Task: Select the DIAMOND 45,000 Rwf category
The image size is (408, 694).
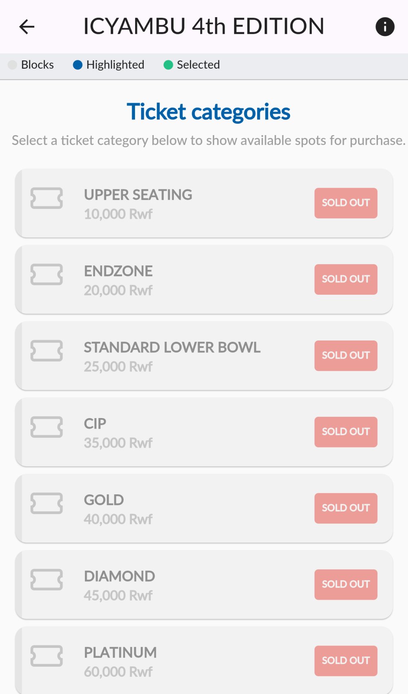Action: coord(204,585)
